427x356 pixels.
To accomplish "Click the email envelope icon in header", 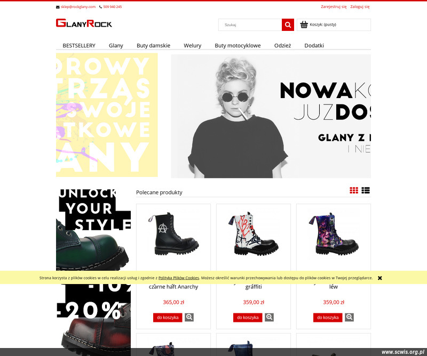I will pos(58,7).
